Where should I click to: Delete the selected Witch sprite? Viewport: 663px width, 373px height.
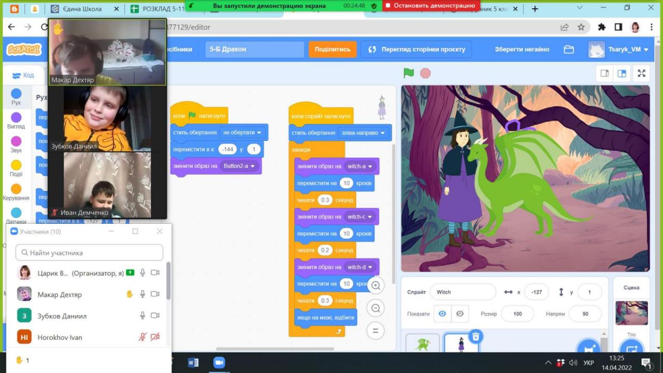[x=475, y=337]
